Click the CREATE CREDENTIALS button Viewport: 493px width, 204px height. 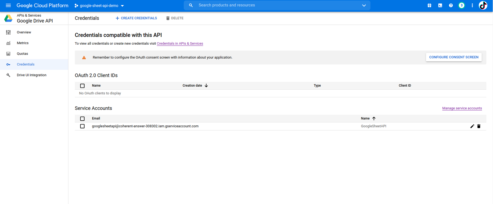click(x=136, y=18)
